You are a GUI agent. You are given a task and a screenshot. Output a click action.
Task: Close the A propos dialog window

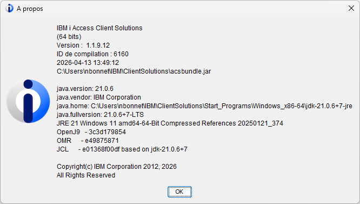(351, 8)
